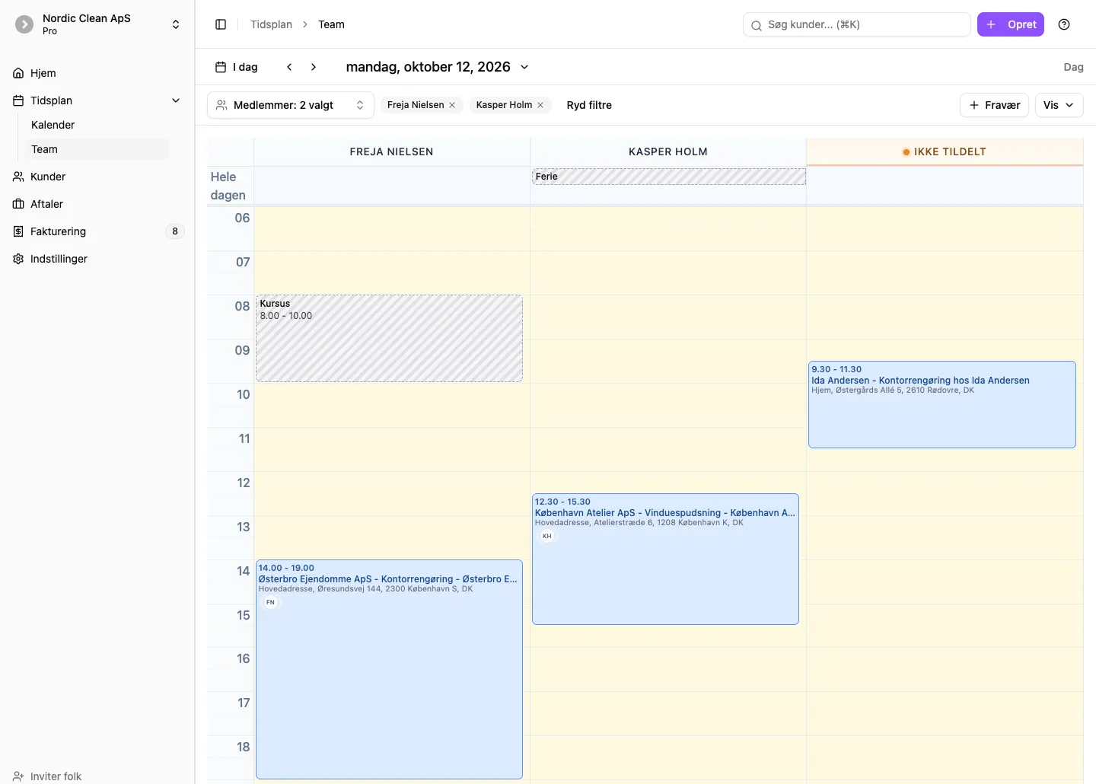
Task: Click the Søg kunder search field
Action: click(857, 24)
